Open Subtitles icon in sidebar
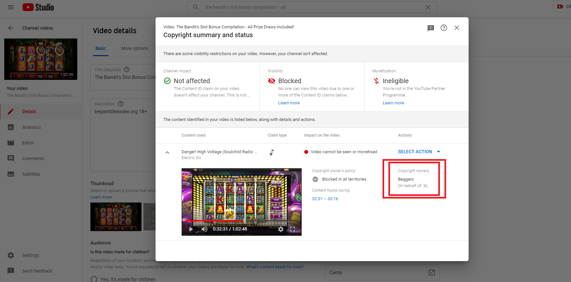The width and height of the screenshot is (571, 282). point(11,174)
